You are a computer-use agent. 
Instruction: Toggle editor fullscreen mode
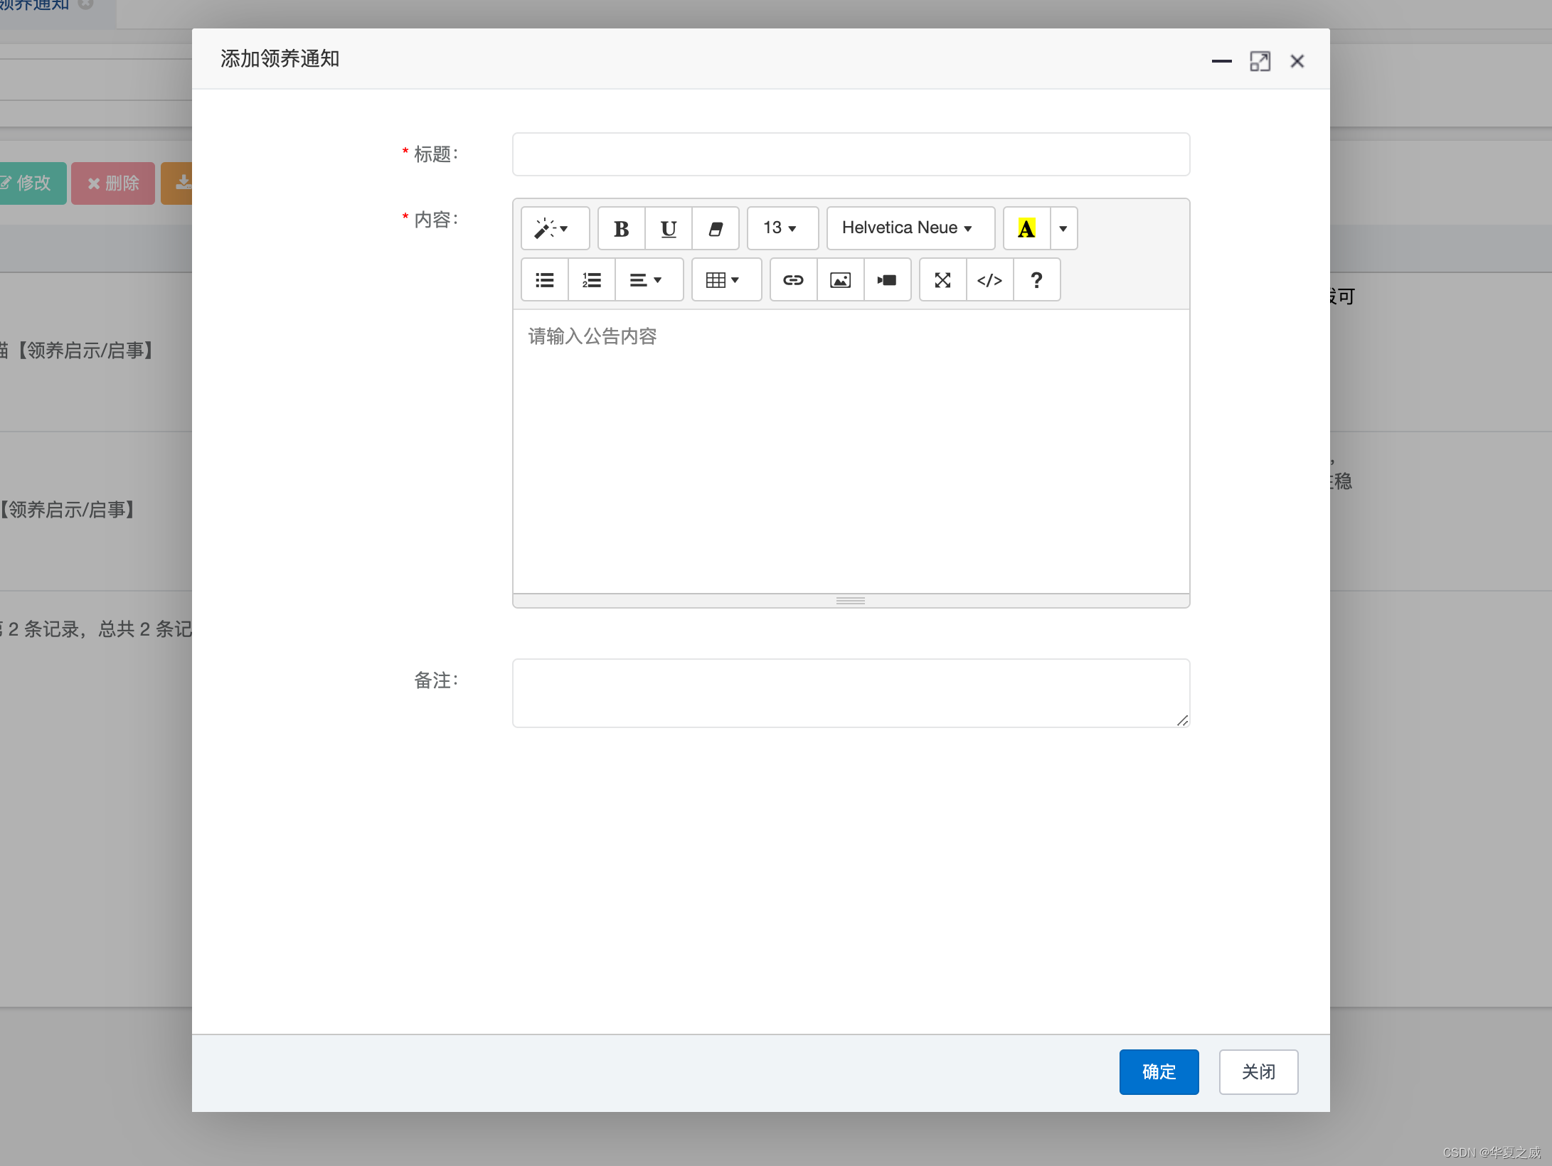pos(942,280)
